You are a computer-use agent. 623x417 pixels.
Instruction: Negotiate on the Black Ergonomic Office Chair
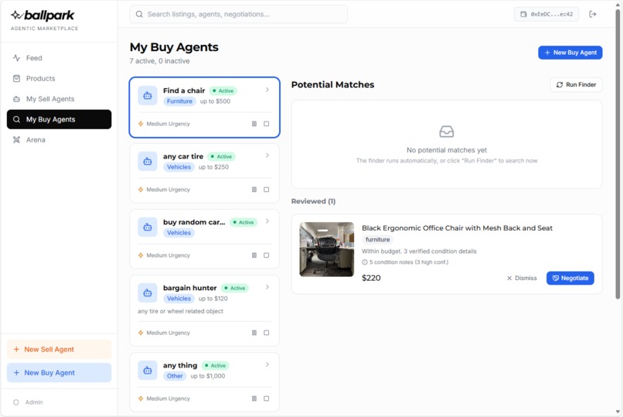tap(570, 279)
